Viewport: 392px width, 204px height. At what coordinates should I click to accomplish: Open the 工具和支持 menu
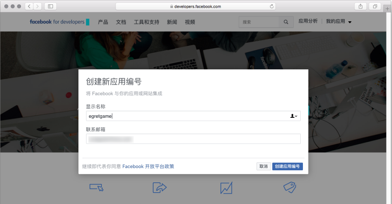coord(146,22)
